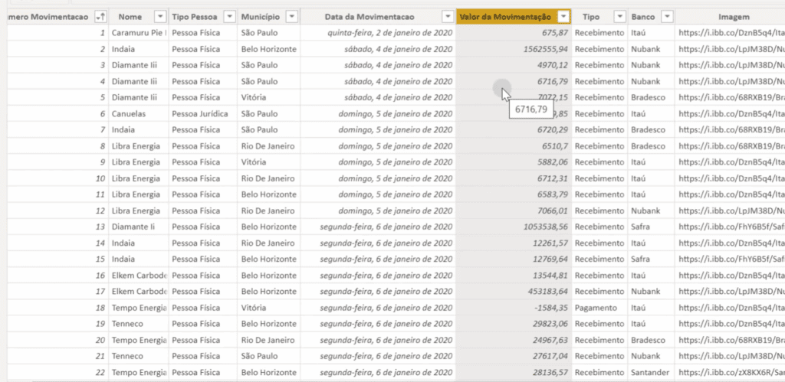Click 'Pagamento' cell in row 18
785x382 pixels.
599,308
